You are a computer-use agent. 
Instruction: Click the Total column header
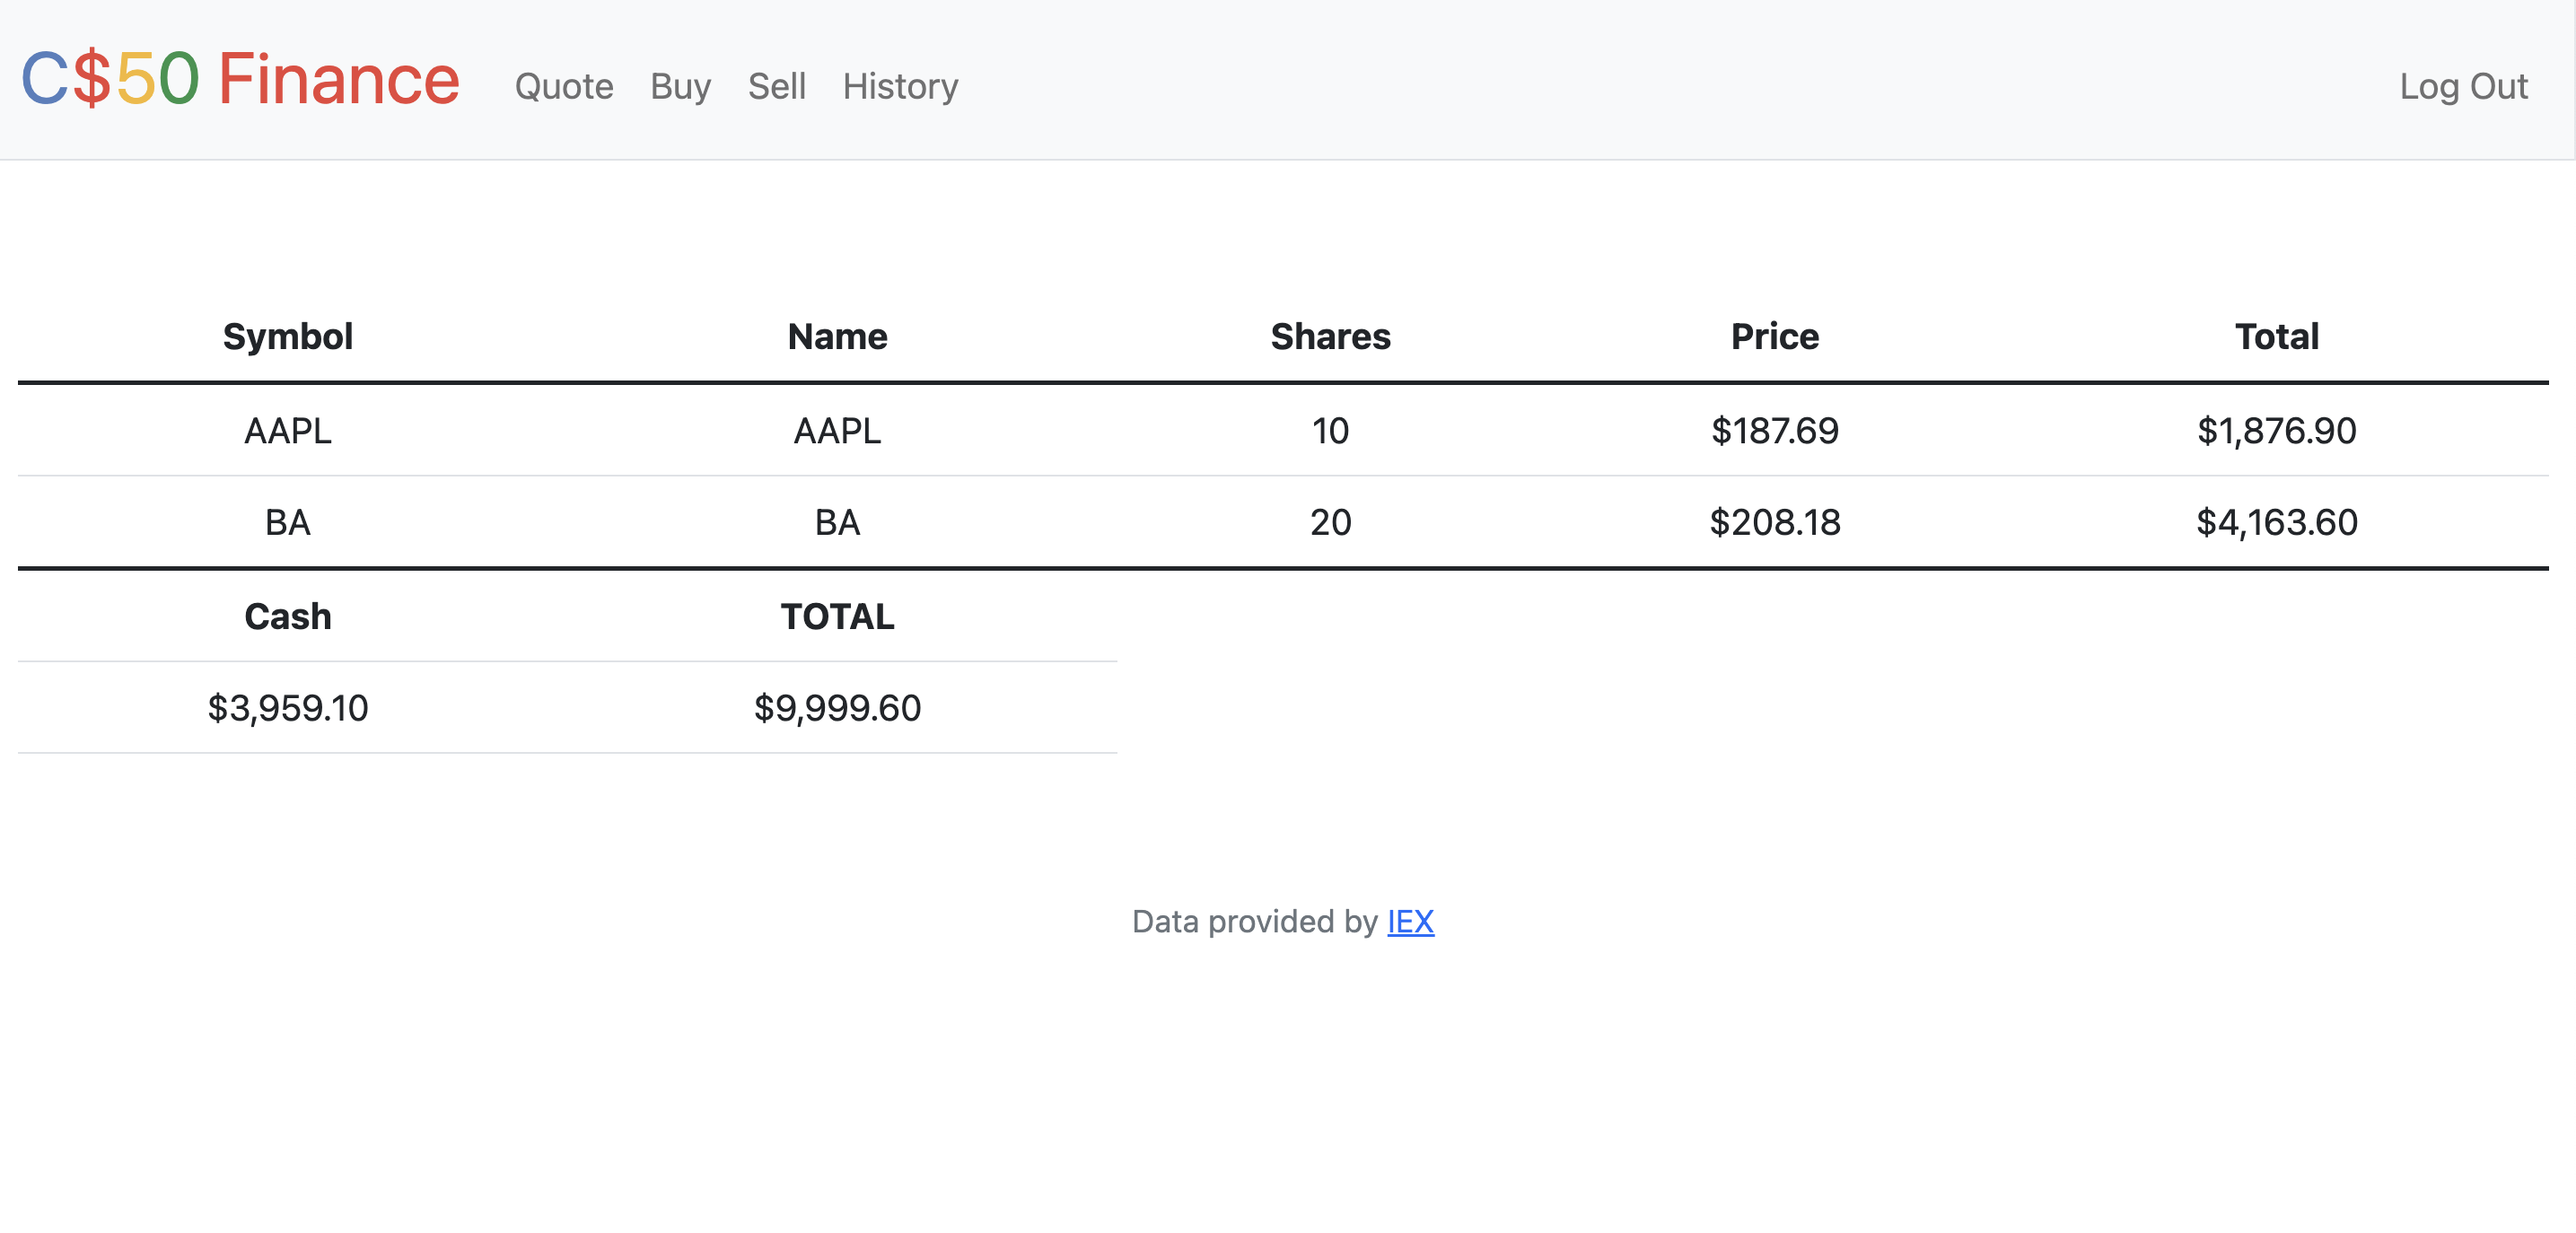pos(2277,337)
